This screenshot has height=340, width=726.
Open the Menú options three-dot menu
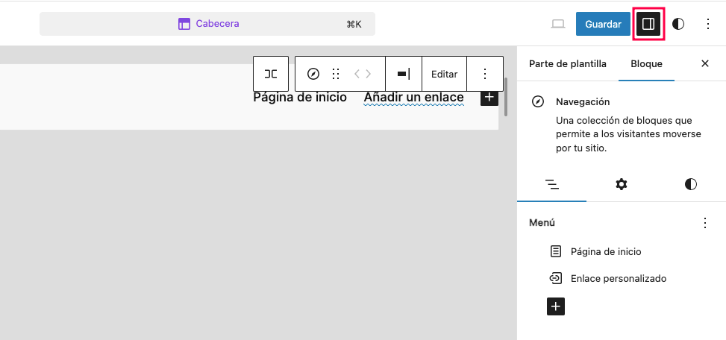pos(705,223)
